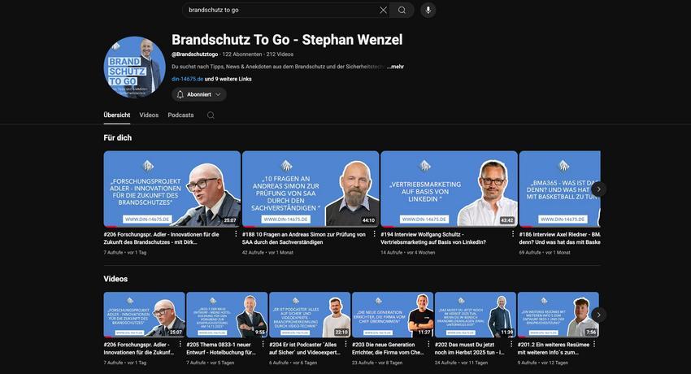Viewport: 691px width, 374px height.
Task: Switch to the Podcasts tab
Action: [x=180, y=115]
